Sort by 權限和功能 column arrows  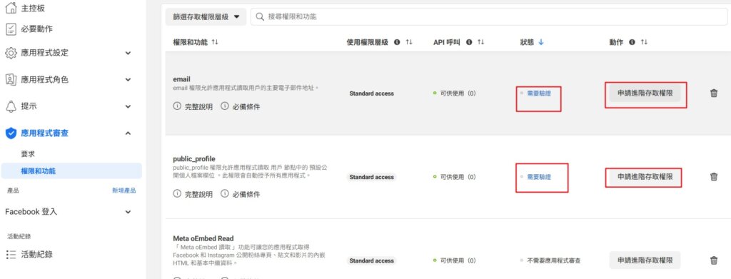tap(215, 42)
